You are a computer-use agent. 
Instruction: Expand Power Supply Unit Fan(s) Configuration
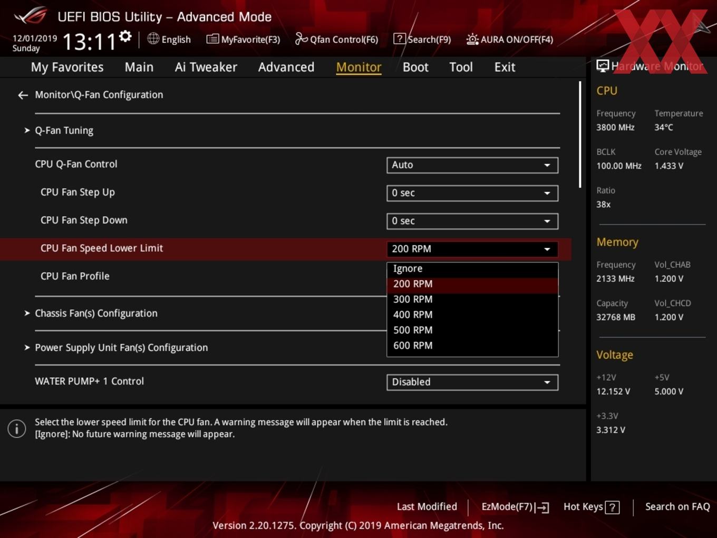coord(121,348)
